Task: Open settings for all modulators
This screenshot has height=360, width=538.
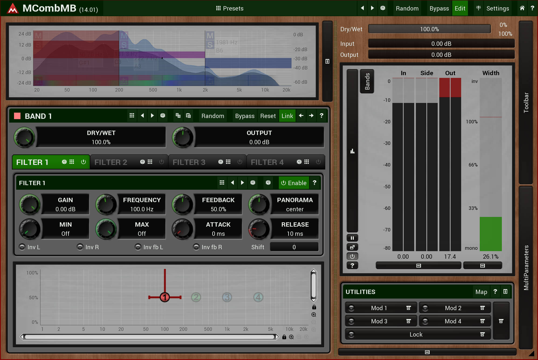Action: pos(501,321)
